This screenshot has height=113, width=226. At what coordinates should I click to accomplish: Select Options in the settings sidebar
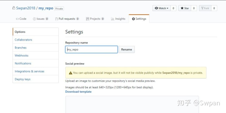pyautogui.click(x=35, y=32)
